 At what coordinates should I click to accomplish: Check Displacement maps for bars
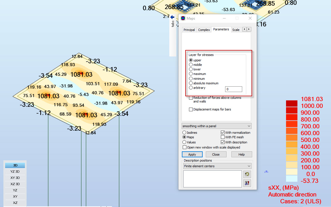191,109
